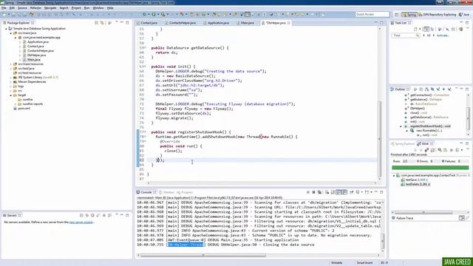Open the Window menu
The image size is (473, 266).
pos(98,8)
